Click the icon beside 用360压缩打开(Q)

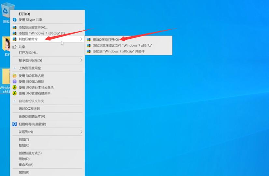coord(89,40)
